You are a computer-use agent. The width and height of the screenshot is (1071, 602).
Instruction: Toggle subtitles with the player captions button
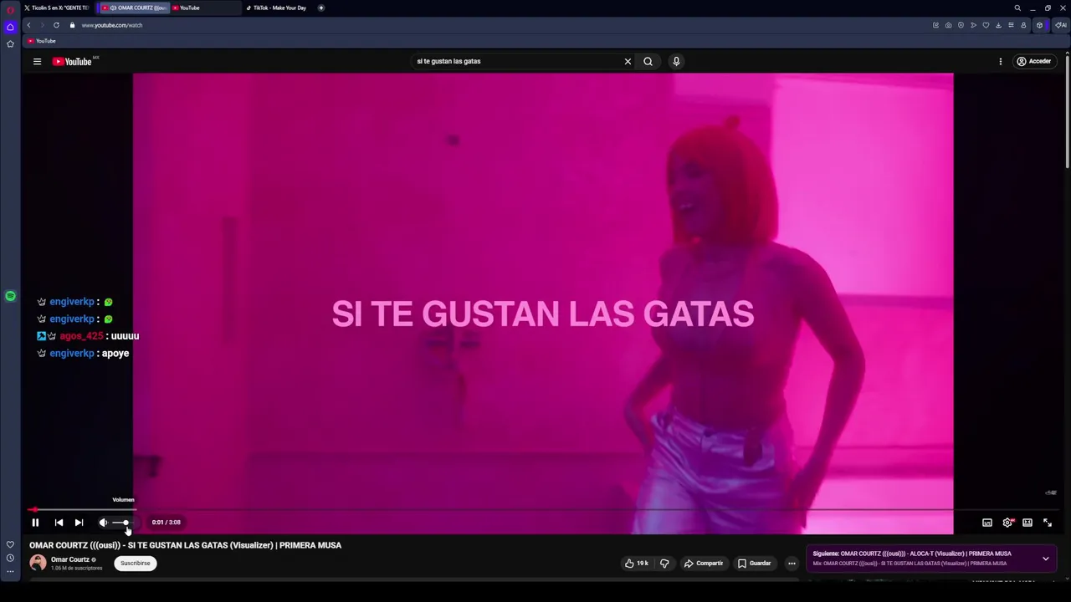tap(987, 523)
